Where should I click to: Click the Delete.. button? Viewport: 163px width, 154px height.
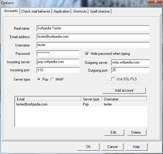137,132
